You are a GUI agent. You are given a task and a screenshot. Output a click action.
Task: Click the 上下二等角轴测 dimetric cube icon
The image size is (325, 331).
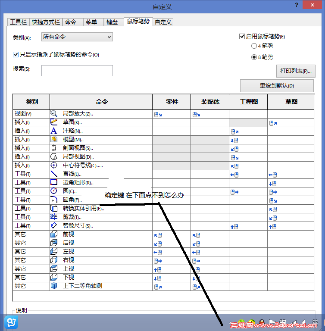pos(54,286)
